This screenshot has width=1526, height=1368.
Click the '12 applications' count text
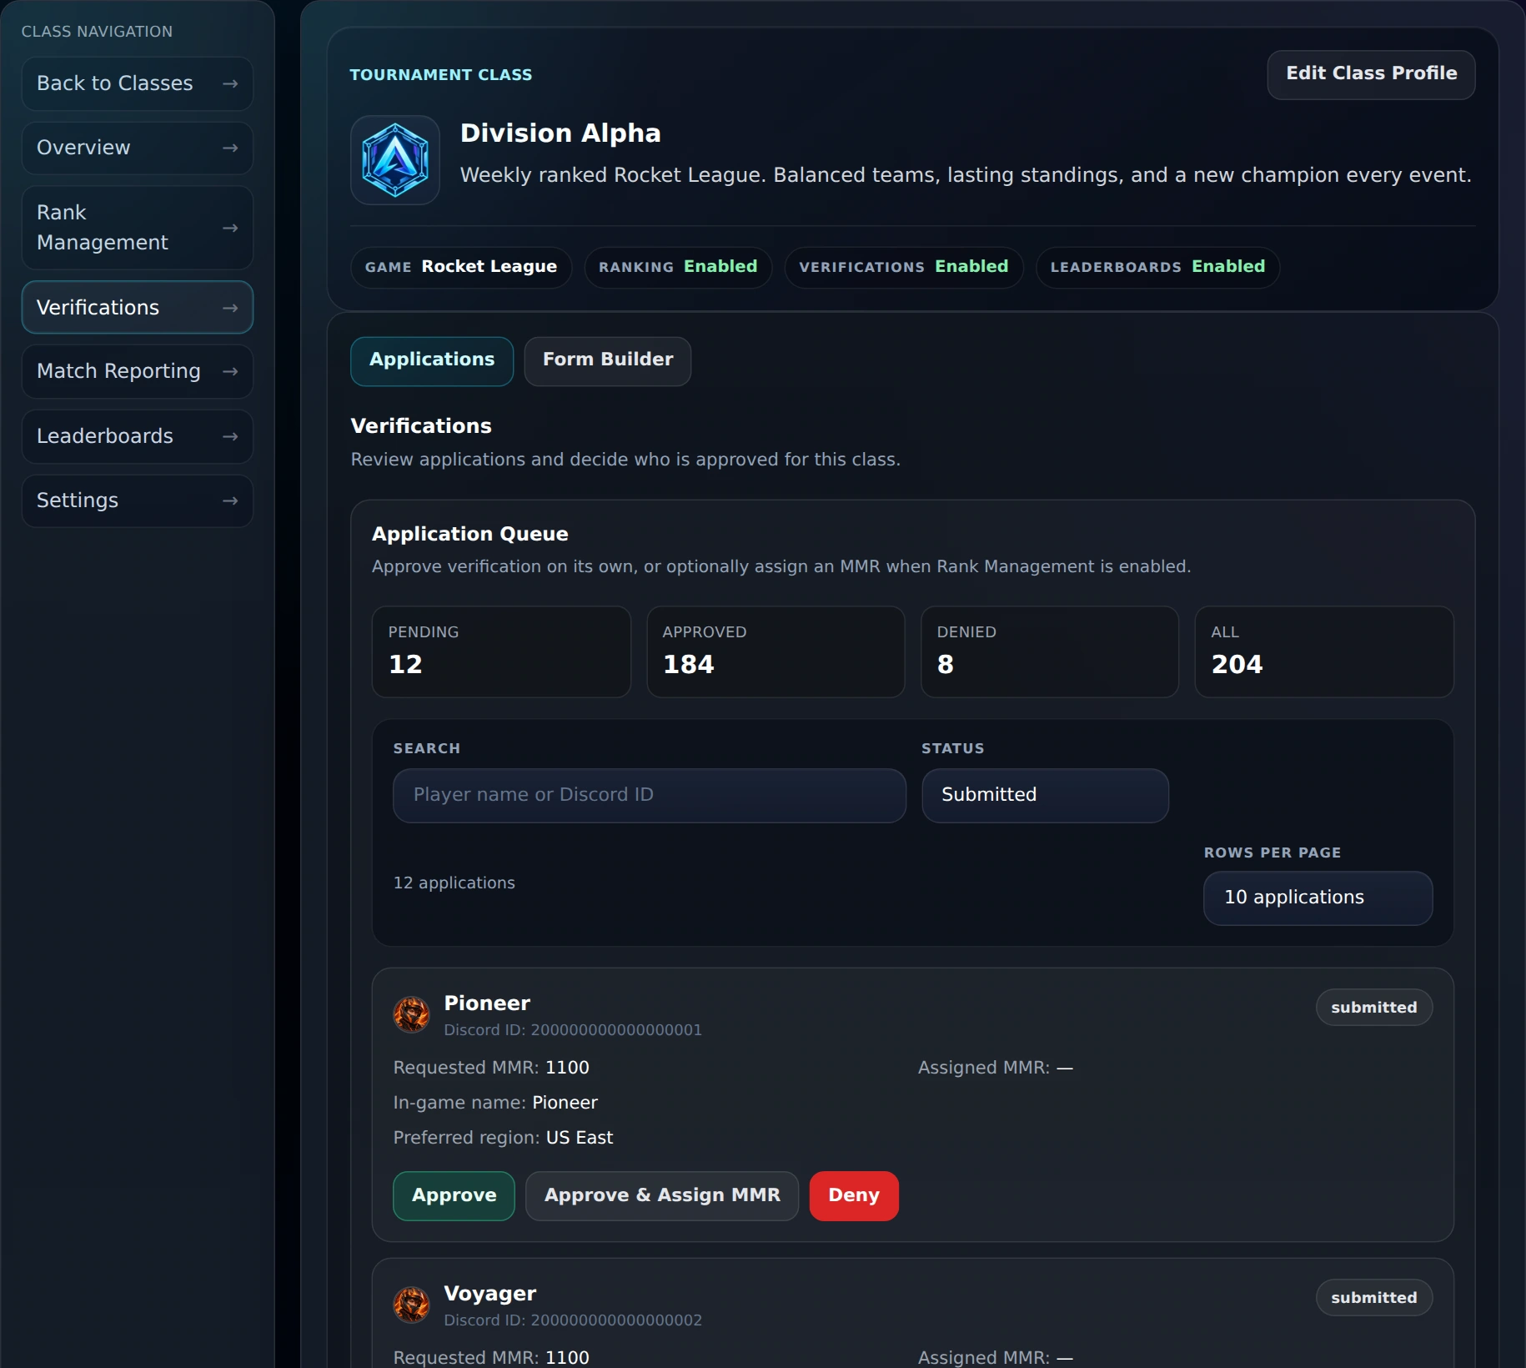pyautogui.click(x=454, y=883)
